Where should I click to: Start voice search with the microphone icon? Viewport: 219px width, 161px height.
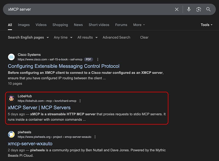coord(189,9)
